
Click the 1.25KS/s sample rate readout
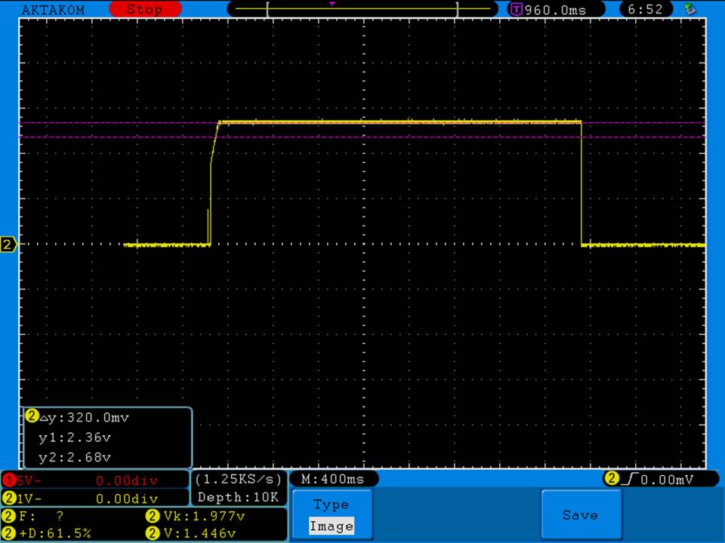pos(239,479)
